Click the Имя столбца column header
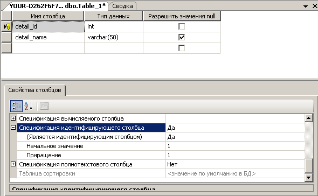The image size is (318, 196). click(x=48, y=16)
